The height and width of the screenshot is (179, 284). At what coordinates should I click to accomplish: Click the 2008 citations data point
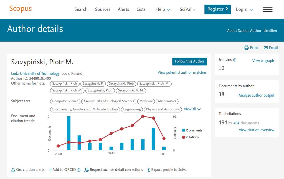click(x=58, y=146)
